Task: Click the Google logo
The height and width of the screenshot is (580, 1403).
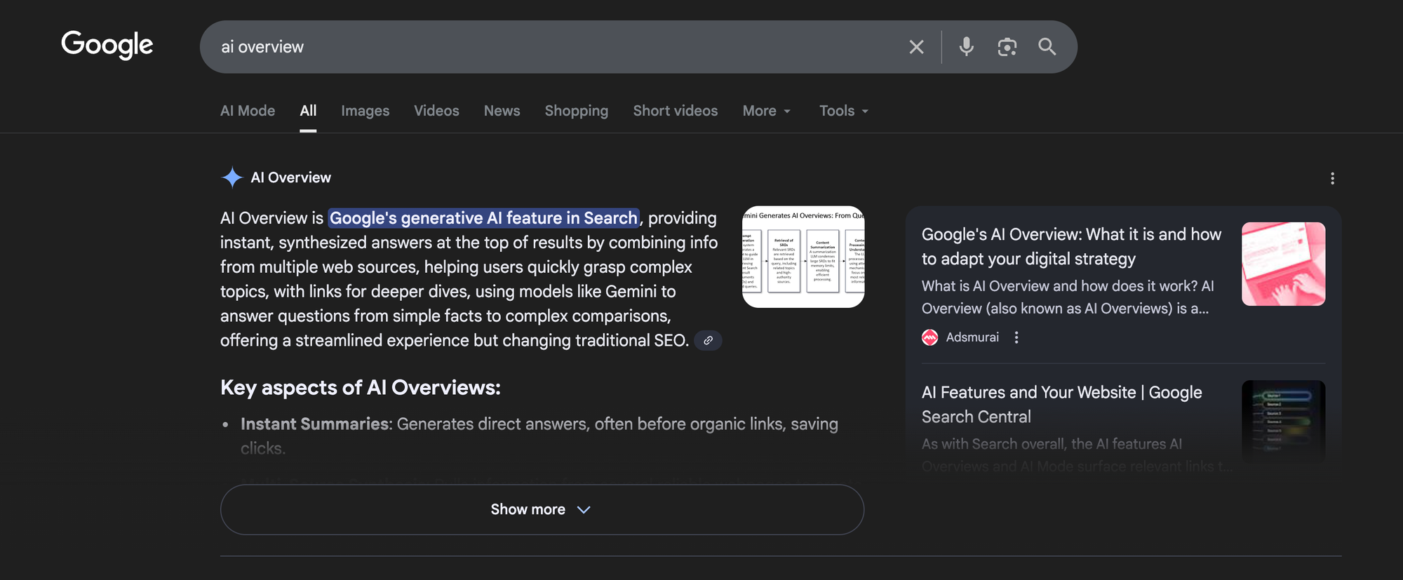Action: point(107,45)
